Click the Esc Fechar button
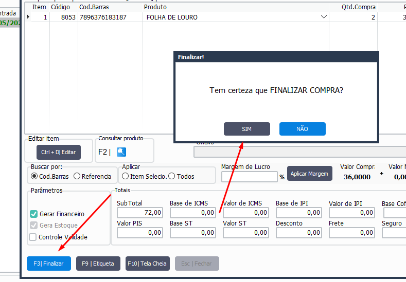The width and height of the screenshot is (406, 282). pos(197,264)
